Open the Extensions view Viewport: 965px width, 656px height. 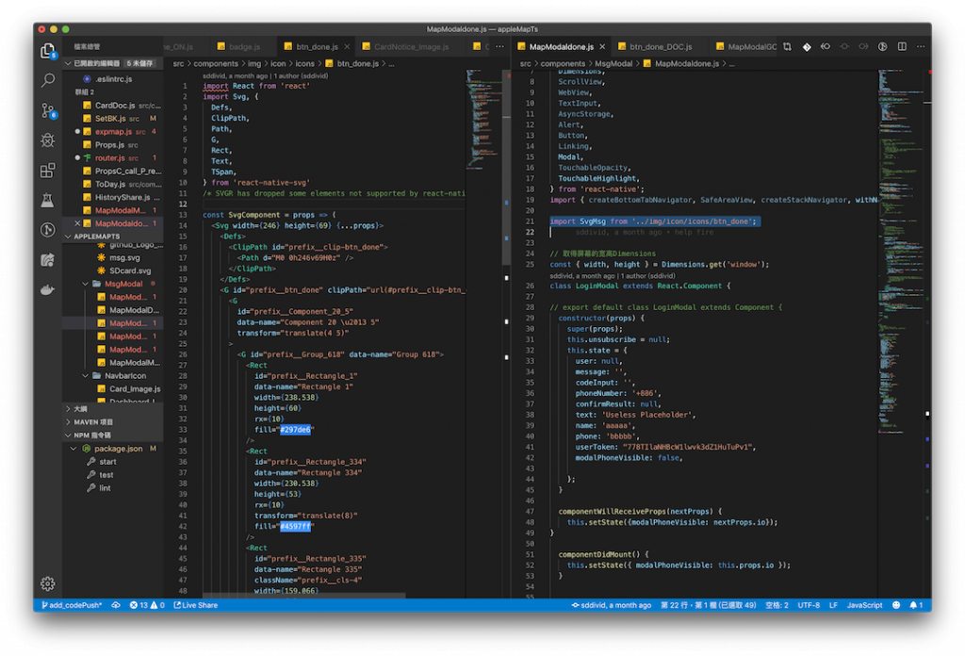point(47,170)
